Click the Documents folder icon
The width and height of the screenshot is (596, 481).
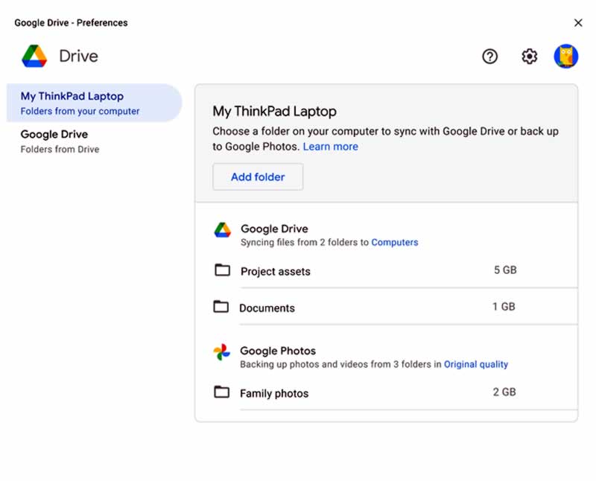[221, 307]
